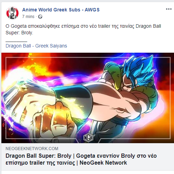Follow the Dragon Ball - Greek Saiyans link
Screen dimensions: 174x174
tap(36, 46)
